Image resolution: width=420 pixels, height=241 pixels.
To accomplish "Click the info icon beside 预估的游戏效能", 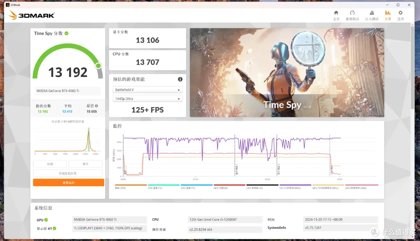I will pyautogui.click(x=180, y=79).
